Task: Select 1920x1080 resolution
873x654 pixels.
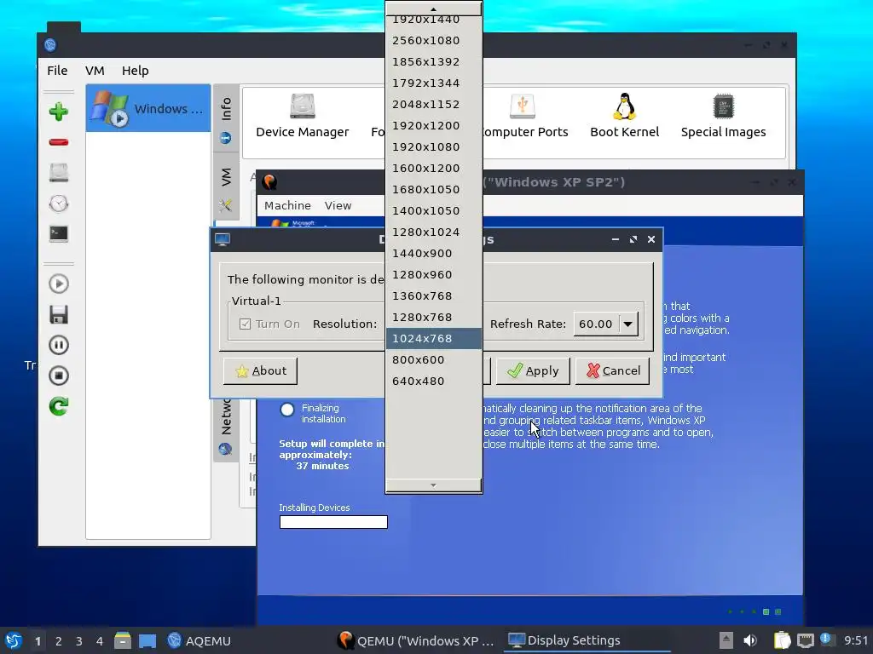Action: pyautogui.click(x=434, y=146)
